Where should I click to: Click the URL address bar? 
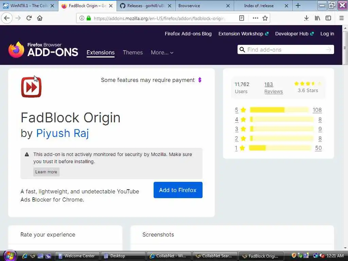click(159, 18)
